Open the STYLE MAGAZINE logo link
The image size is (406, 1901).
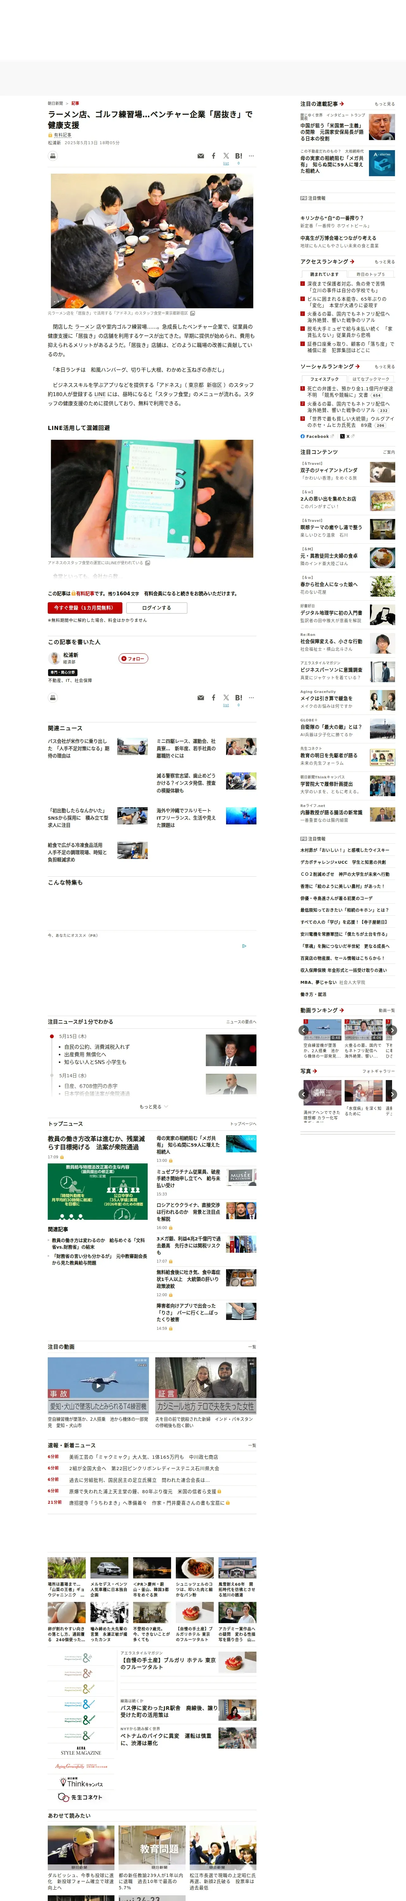(81, 1751)
